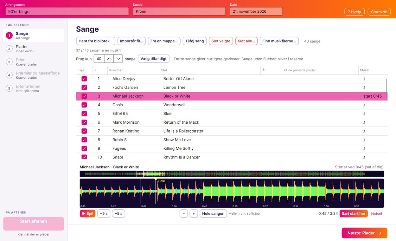
Task: Toggle the Michael Jackson row checkbox
Action: pos(84,96)
